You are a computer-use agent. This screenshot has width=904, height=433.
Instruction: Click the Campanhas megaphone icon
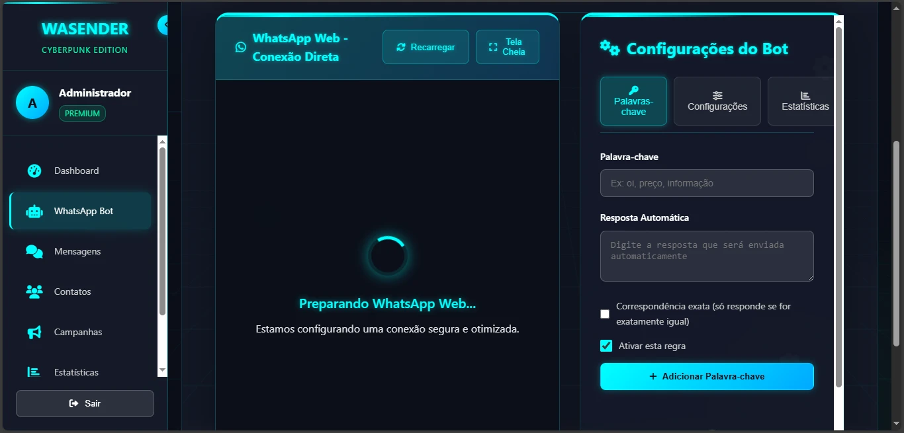click(x=34, y=332)
